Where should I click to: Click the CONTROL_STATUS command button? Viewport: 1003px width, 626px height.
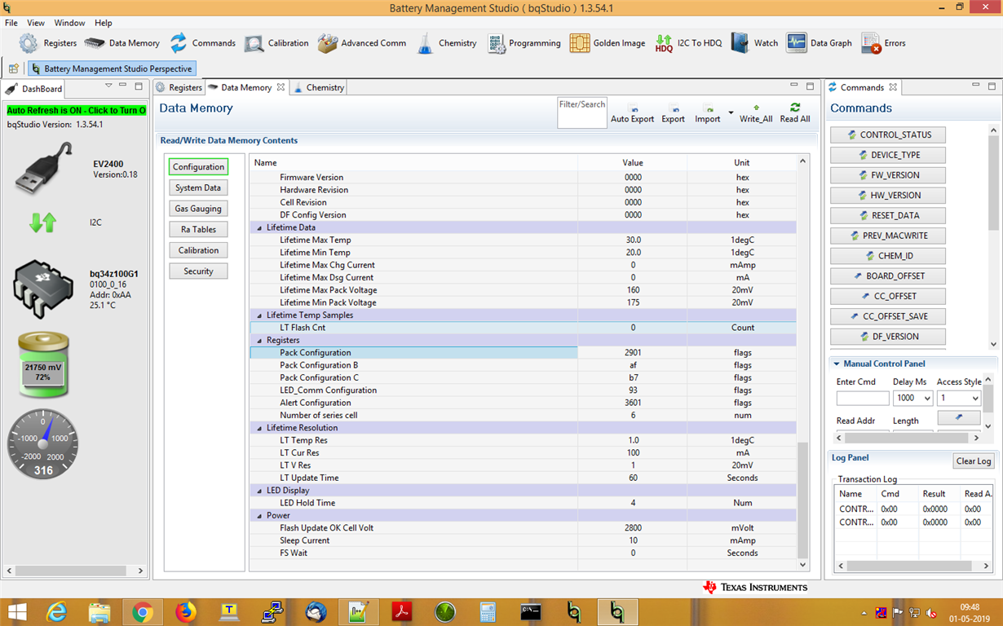click(888, 135)
